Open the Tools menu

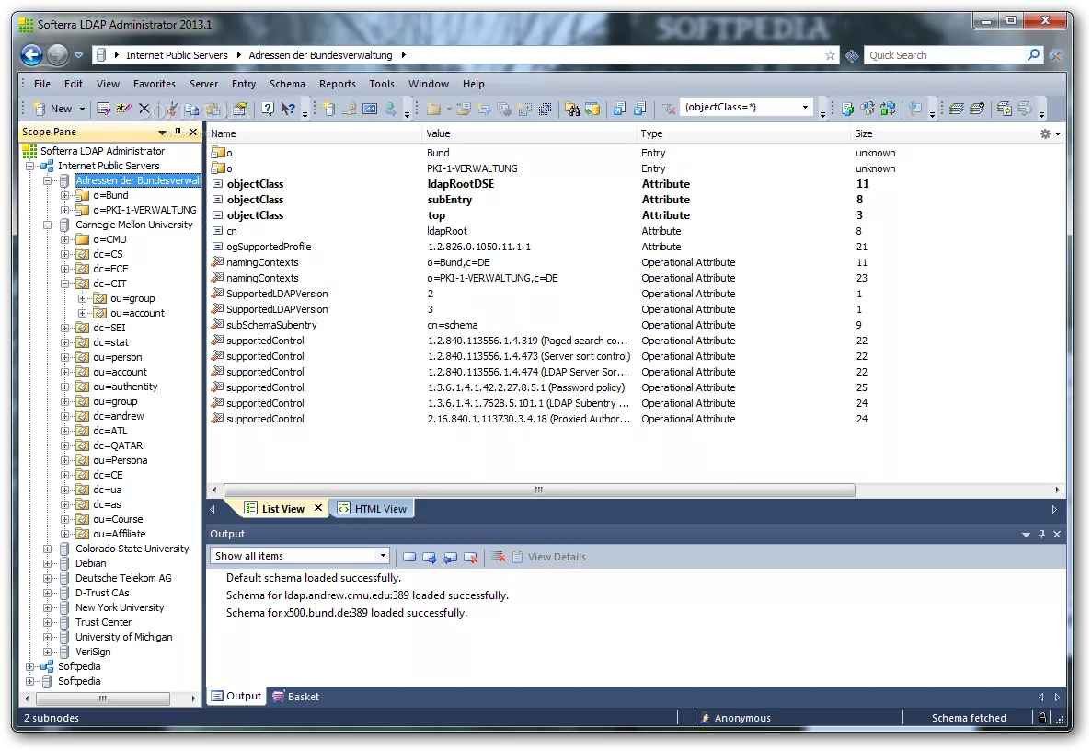[x=382, y=84]
